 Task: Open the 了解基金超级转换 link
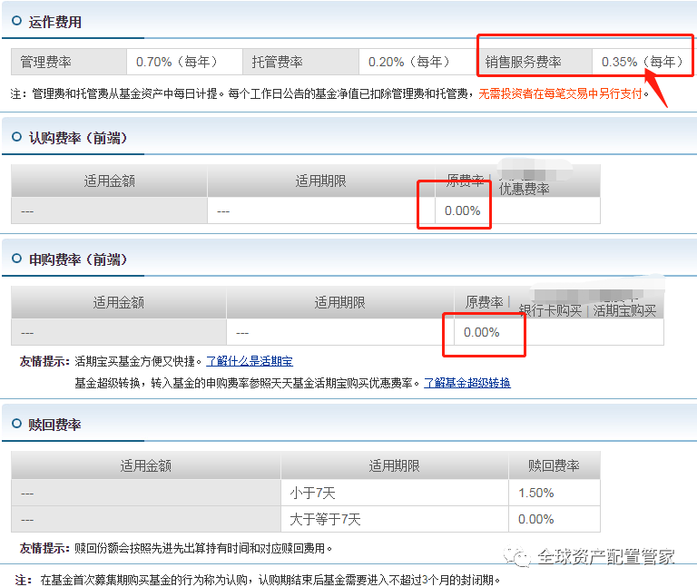(467, 383)
